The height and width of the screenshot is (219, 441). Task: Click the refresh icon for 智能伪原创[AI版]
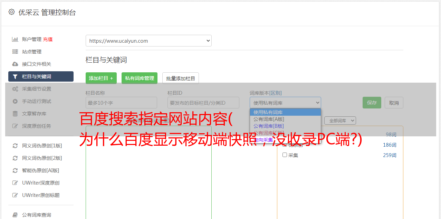(15, 170)
